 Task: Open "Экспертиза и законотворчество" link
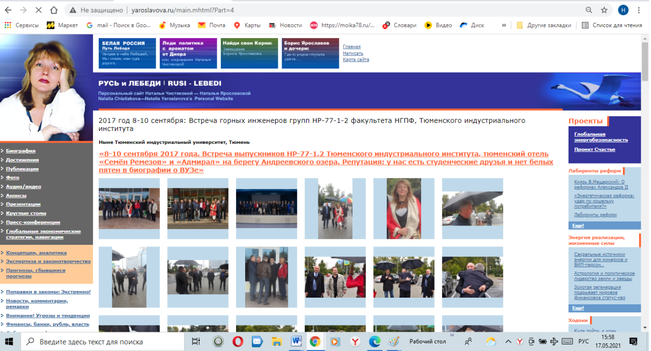(48, 261)
